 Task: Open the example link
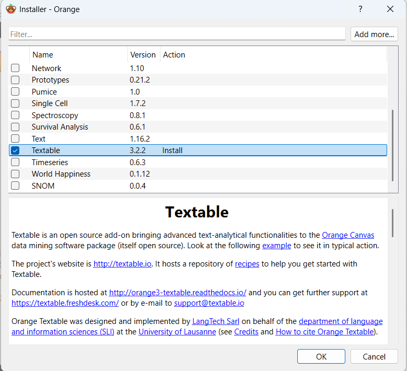point(277,246)
